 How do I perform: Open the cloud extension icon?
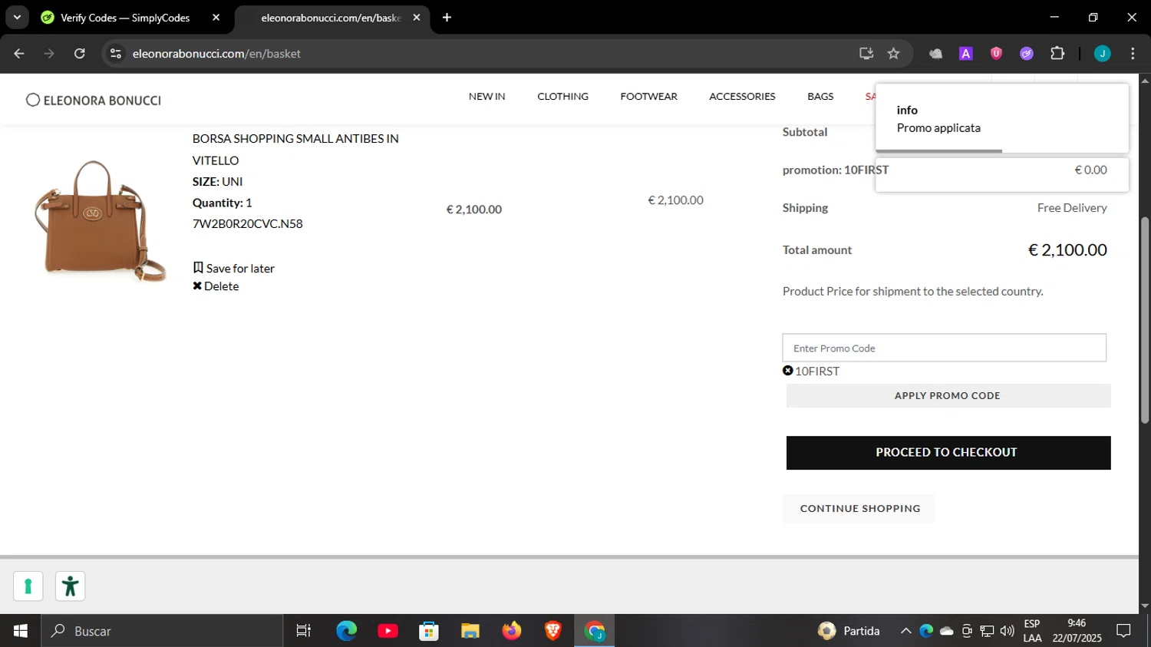click(x=935, y=54)
